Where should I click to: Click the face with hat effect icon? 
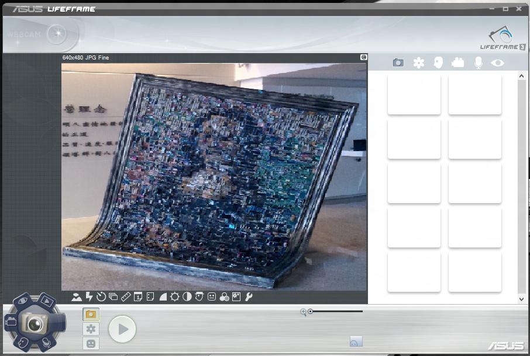[x=199, y=296]
